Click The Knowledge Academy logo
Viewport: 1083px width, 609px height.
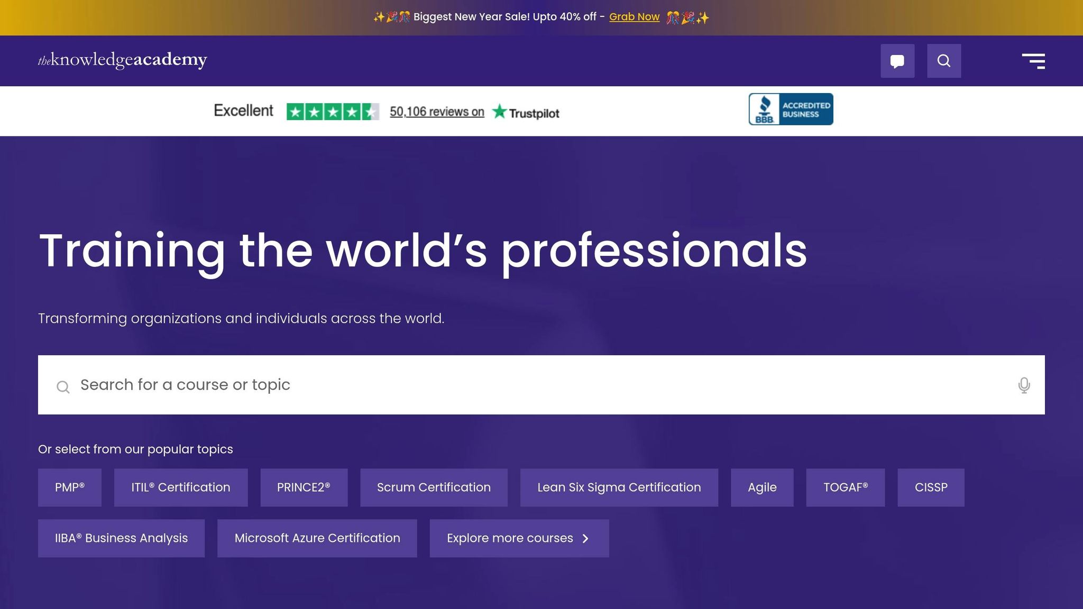tap(122, 59)
